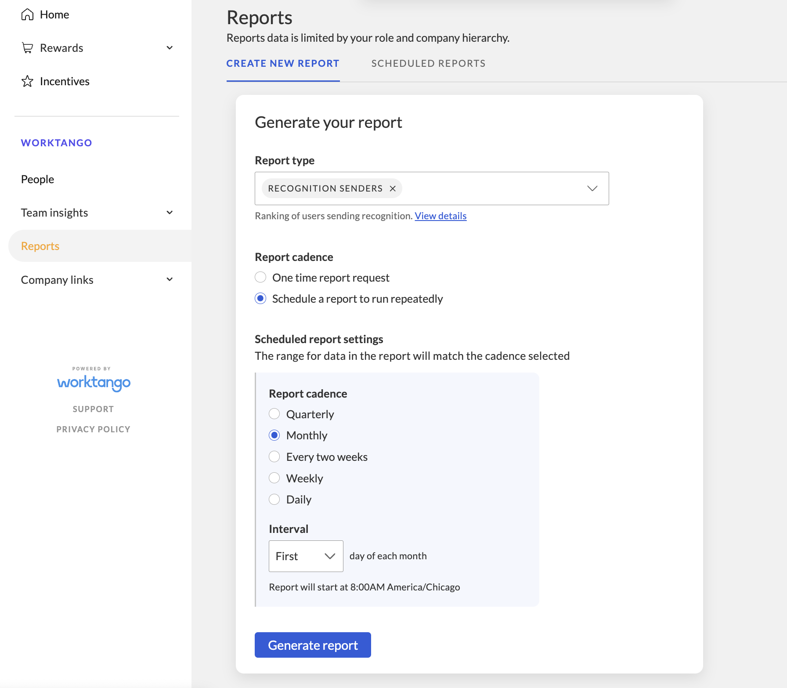Open the Incentives menu item
Viewport: 787px width, 688px height.
(65, 81)
